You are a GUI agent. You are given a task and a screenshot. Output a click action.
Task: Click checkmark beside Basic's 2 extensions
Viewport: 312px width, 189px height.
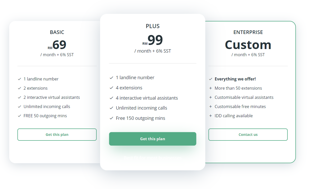19,88
